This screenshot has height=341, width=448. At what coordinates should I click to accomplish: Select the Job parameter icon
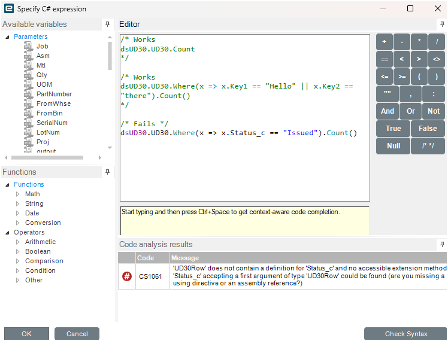tap(28, 46)
